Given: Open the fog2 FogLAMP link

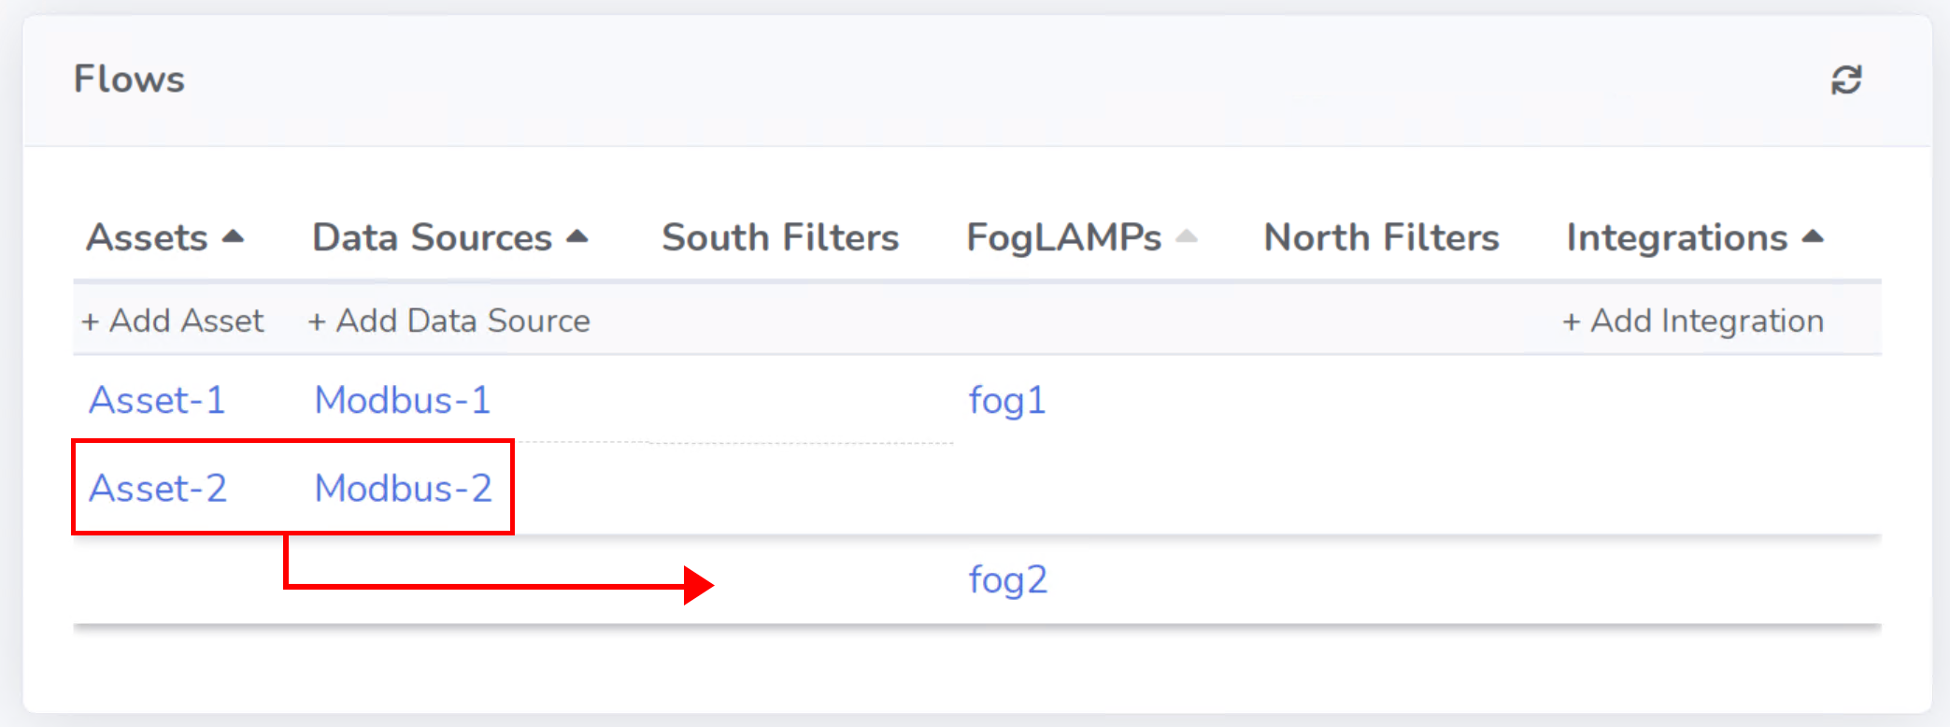Looking at the screenshot, I should tap(1007, 580).
